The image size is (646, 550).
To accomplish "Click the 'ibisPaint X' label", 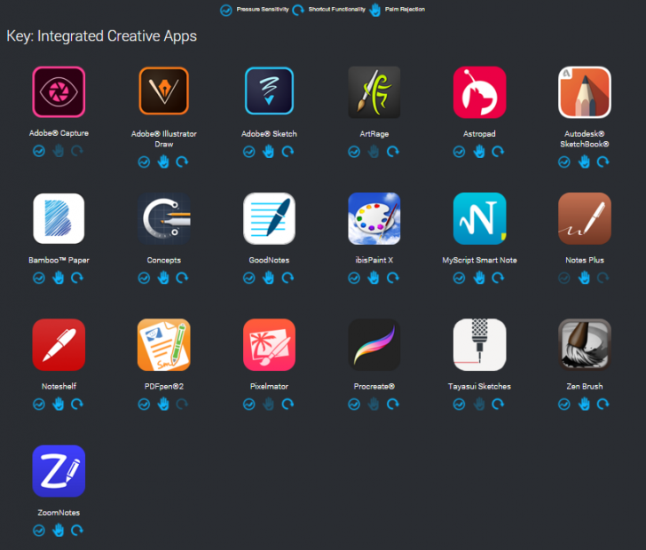I will click(x=374, y=260).
